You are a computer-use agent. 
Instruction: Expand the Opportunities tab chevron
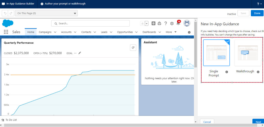(136, 32)
